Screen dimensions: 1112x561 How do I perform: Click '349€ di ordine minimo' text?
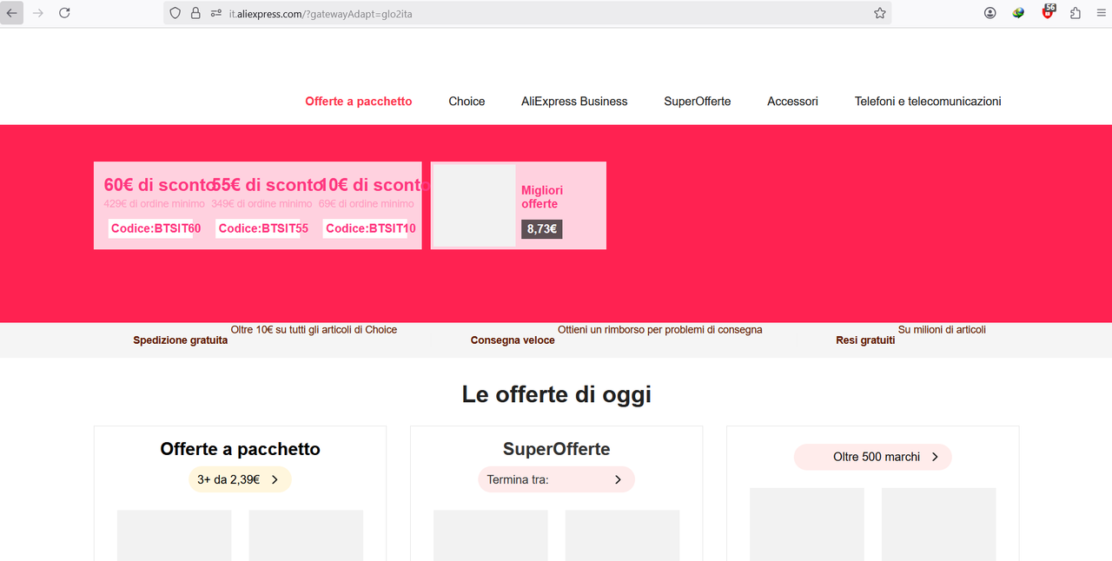(x=261, y=204)
